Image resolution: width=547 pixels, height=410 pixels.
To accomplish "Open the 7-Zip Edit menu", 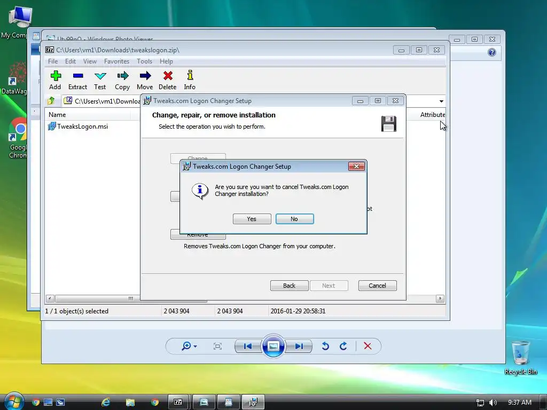I will (x=70, y=61).
